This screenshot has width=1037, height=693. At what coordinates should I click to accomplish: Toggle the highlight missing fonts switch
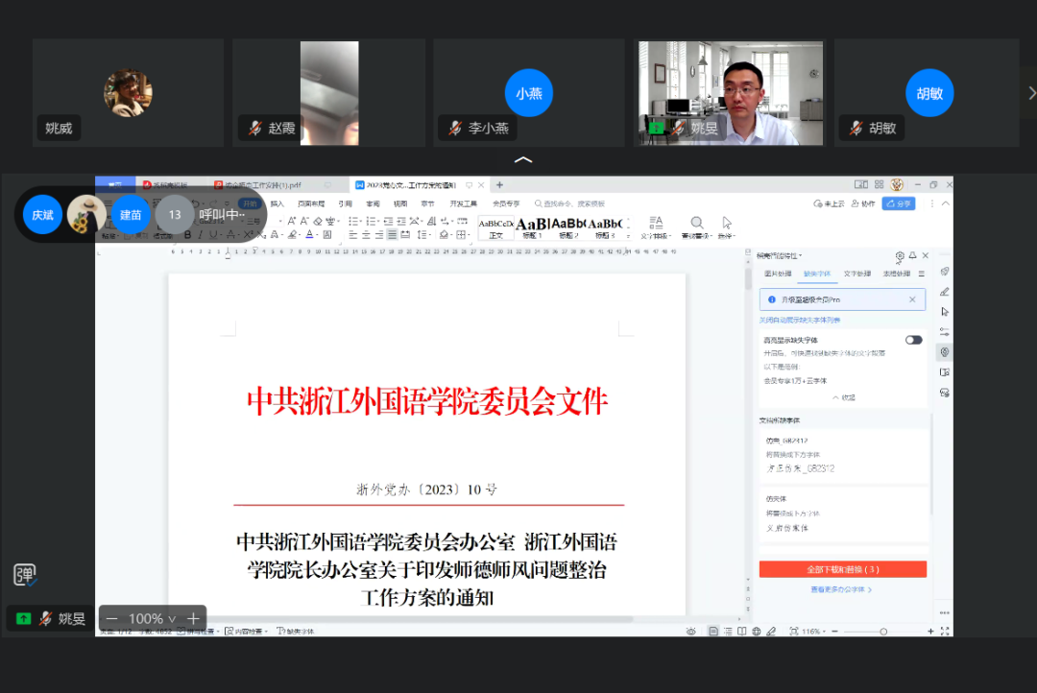(913, 340)
